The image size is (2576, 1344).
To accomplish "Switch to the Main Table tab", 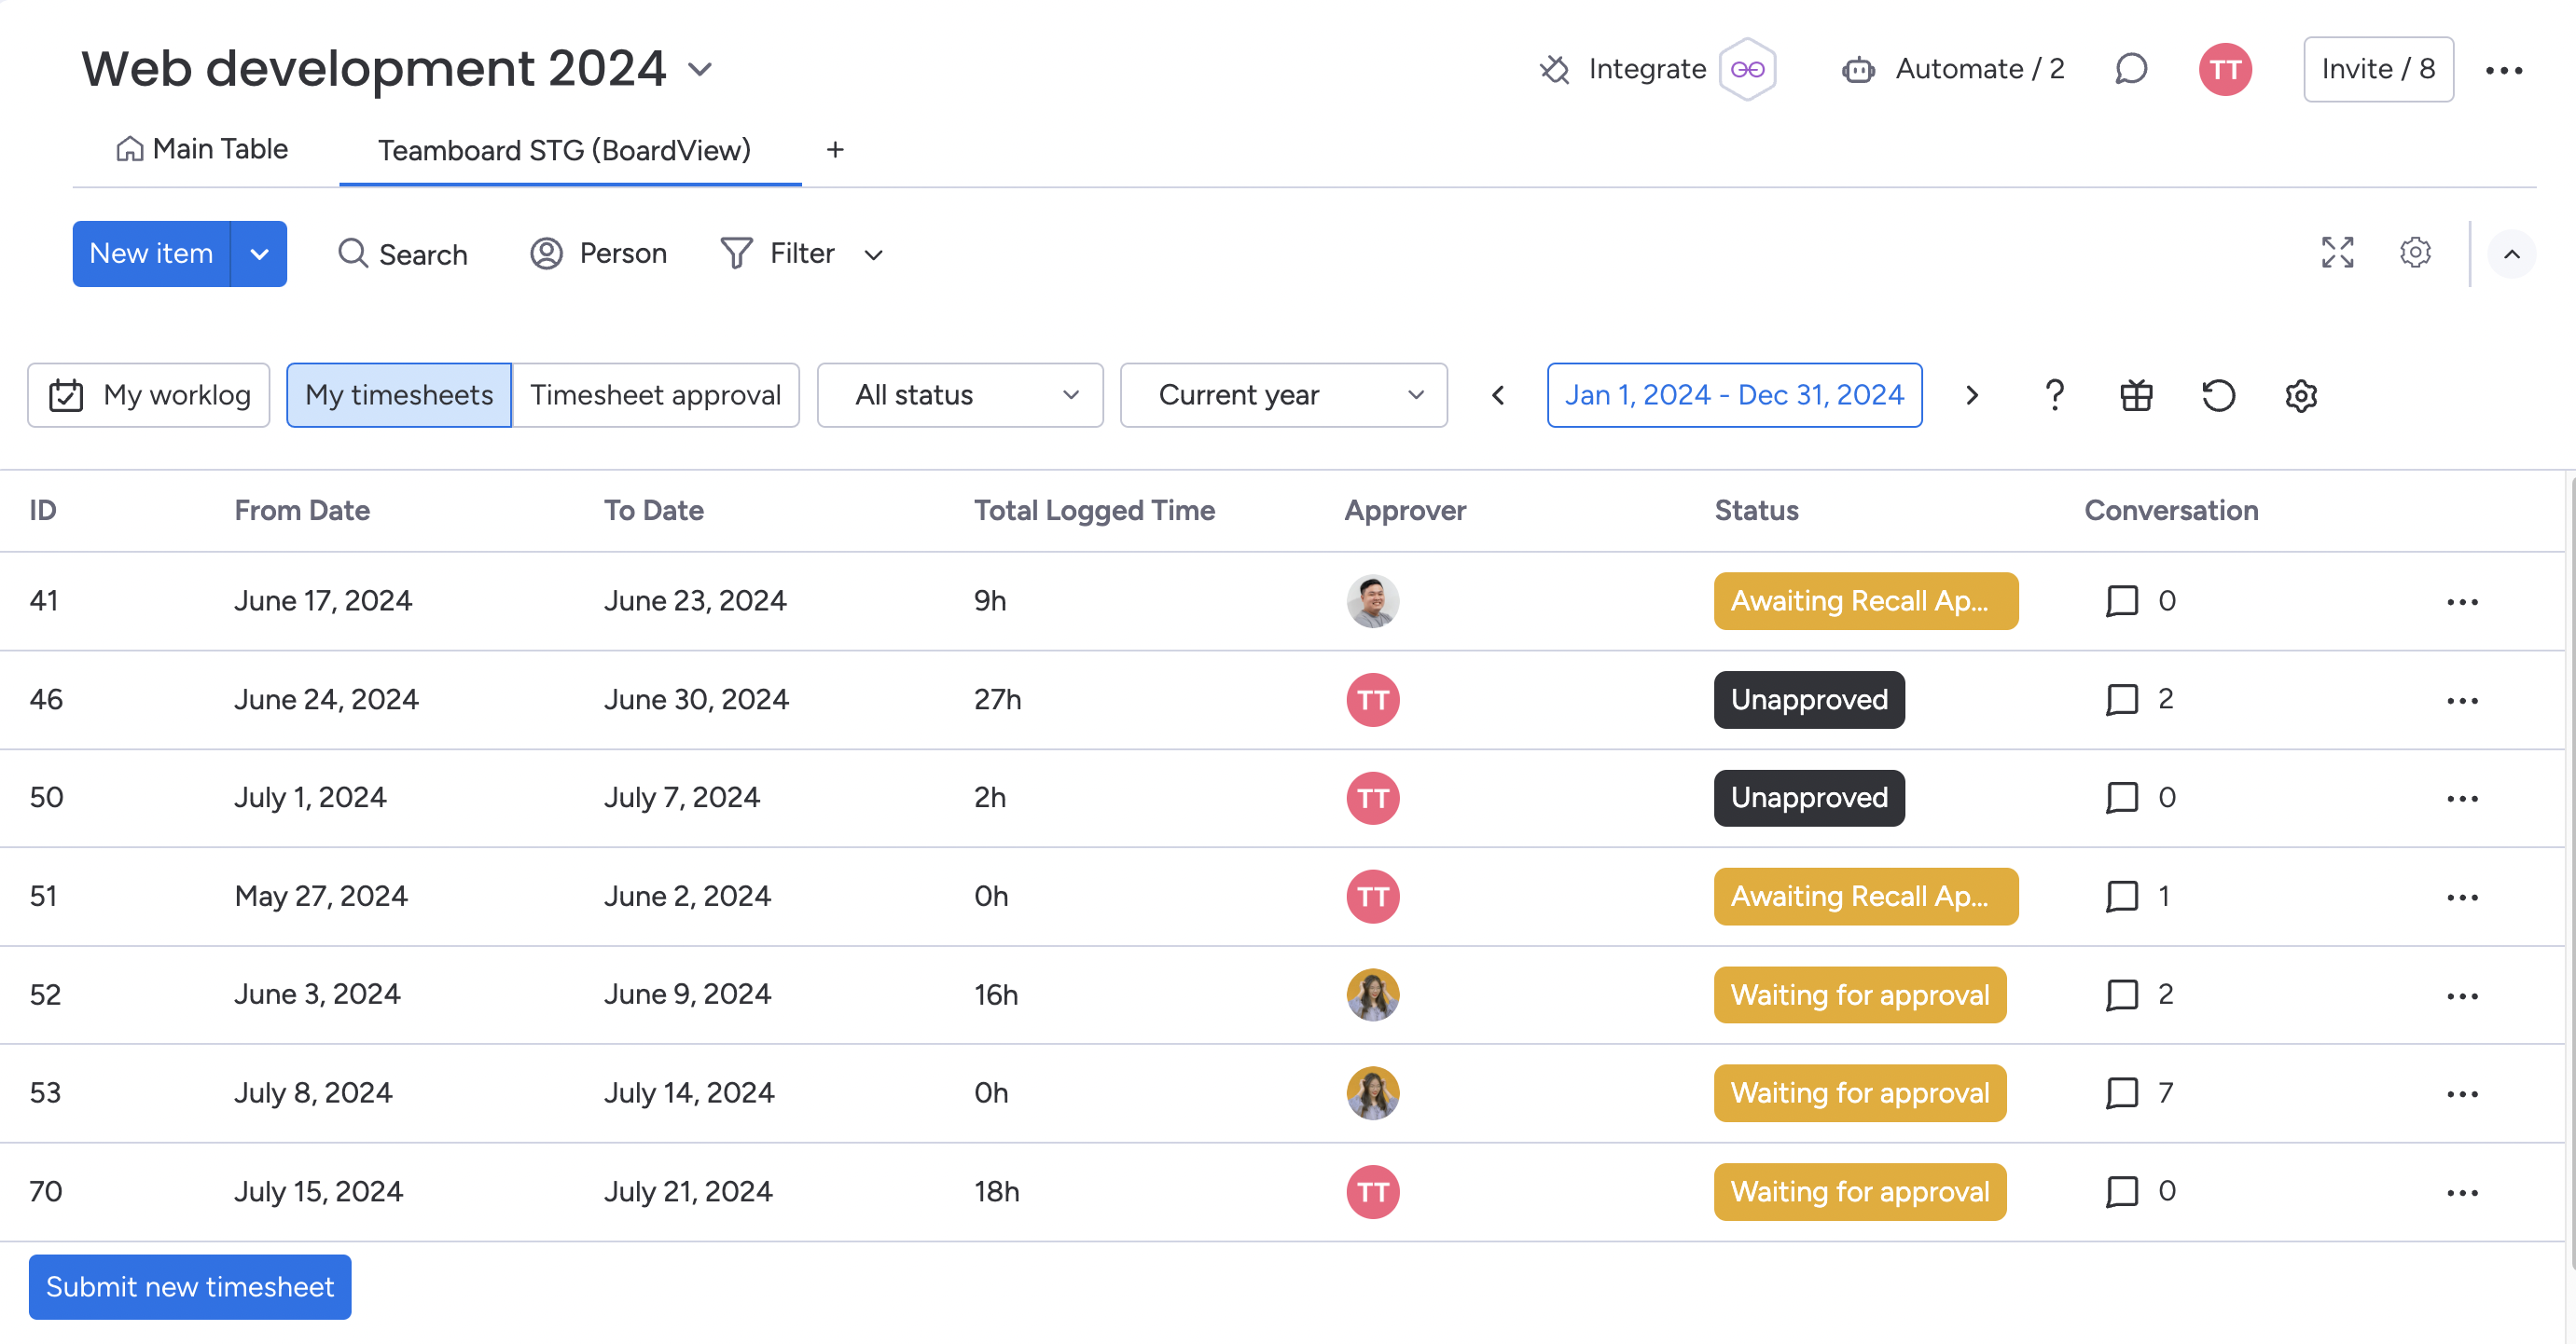I will (203, 150).
